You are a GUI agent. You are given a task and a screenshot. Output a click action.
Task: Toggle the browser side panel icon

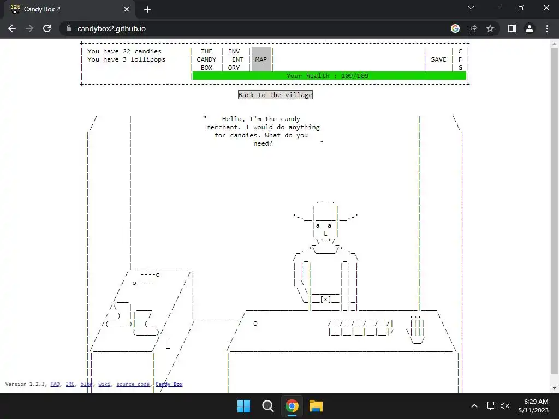[512, 28]
